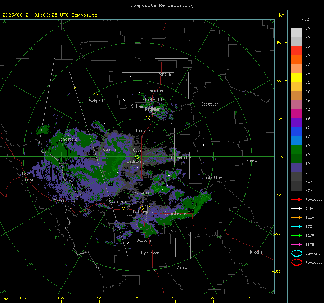This screenshot has height=303, width=324.
Task: Click the yellow diamond marker above Calgary
Action: click(142, 208)
